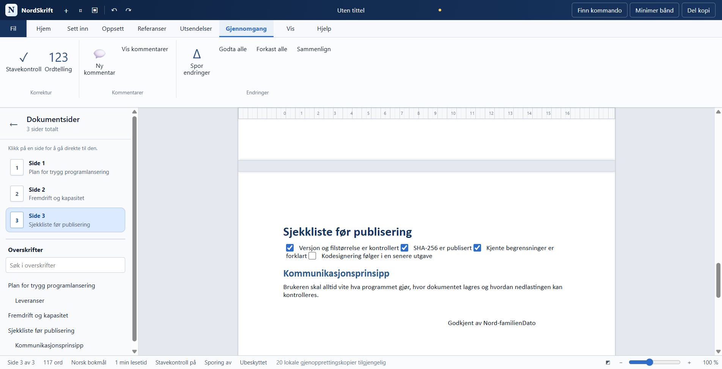
Task: Click 'Norsk bokmål' language indicator
Action: tap(89, 363)
